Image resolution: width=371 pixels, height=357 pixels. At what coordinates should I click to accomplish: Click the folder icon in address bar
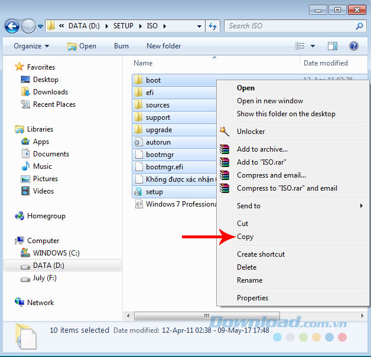[x=51, y=26]
